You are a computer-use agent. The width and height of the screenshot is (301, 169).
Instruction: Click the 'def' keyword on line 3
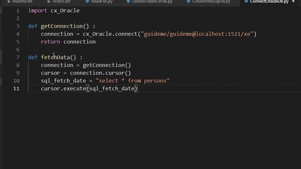(33, 26)
